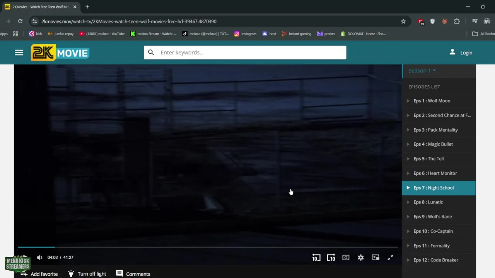Click the video playback area
This screenshot has width=495, height=278.
coord(208,154)
